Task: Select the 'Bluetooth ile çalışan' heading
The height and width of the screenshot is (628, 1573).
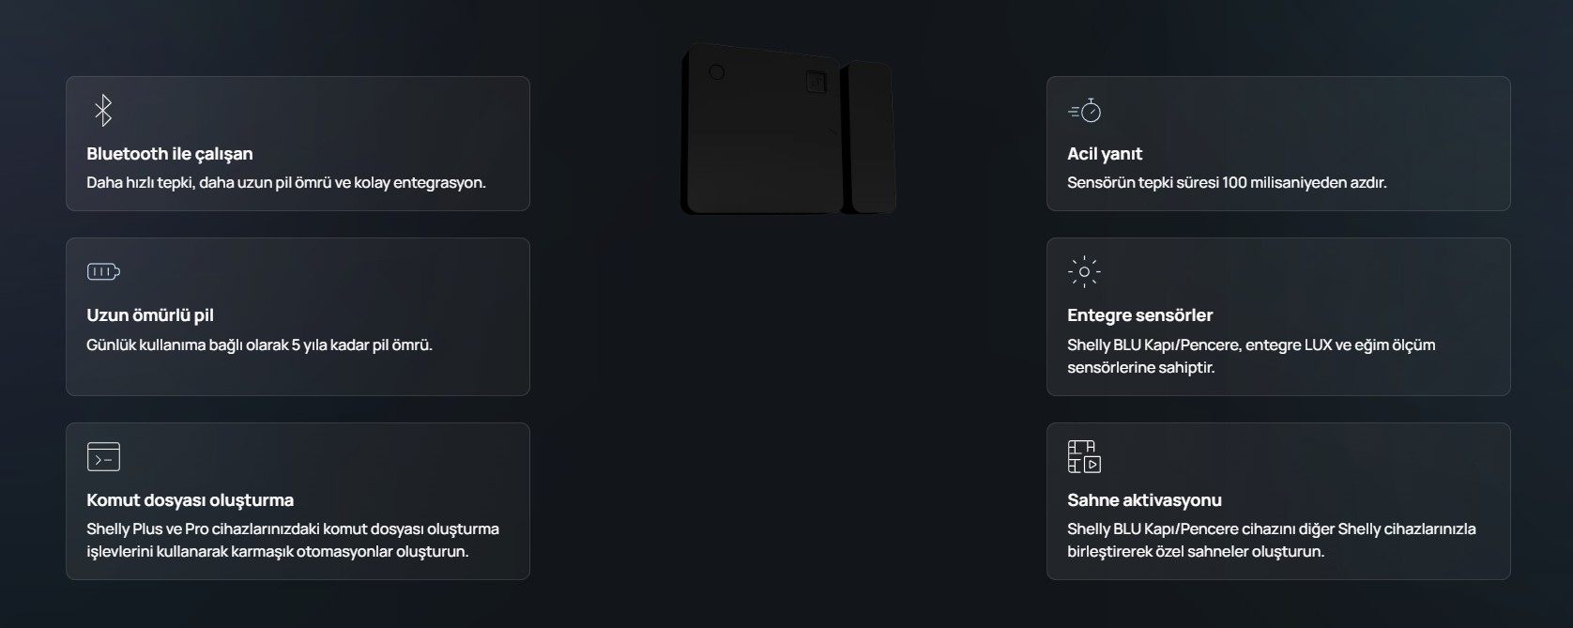Action: [170, 154]
